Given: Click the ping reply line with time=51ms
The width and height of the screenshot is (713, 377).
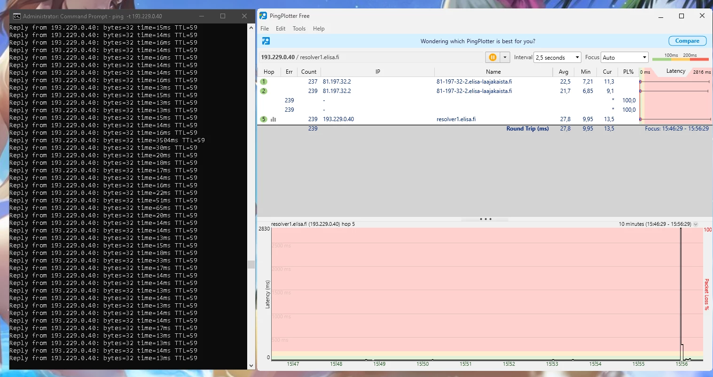Looking at the screenshot, I should point(103,200).
